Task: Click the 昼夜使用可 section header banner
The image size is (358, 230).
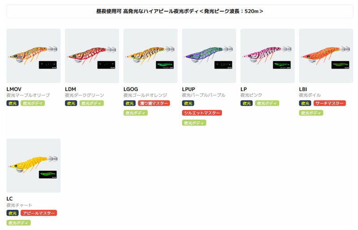Action: tap(180, 11)
